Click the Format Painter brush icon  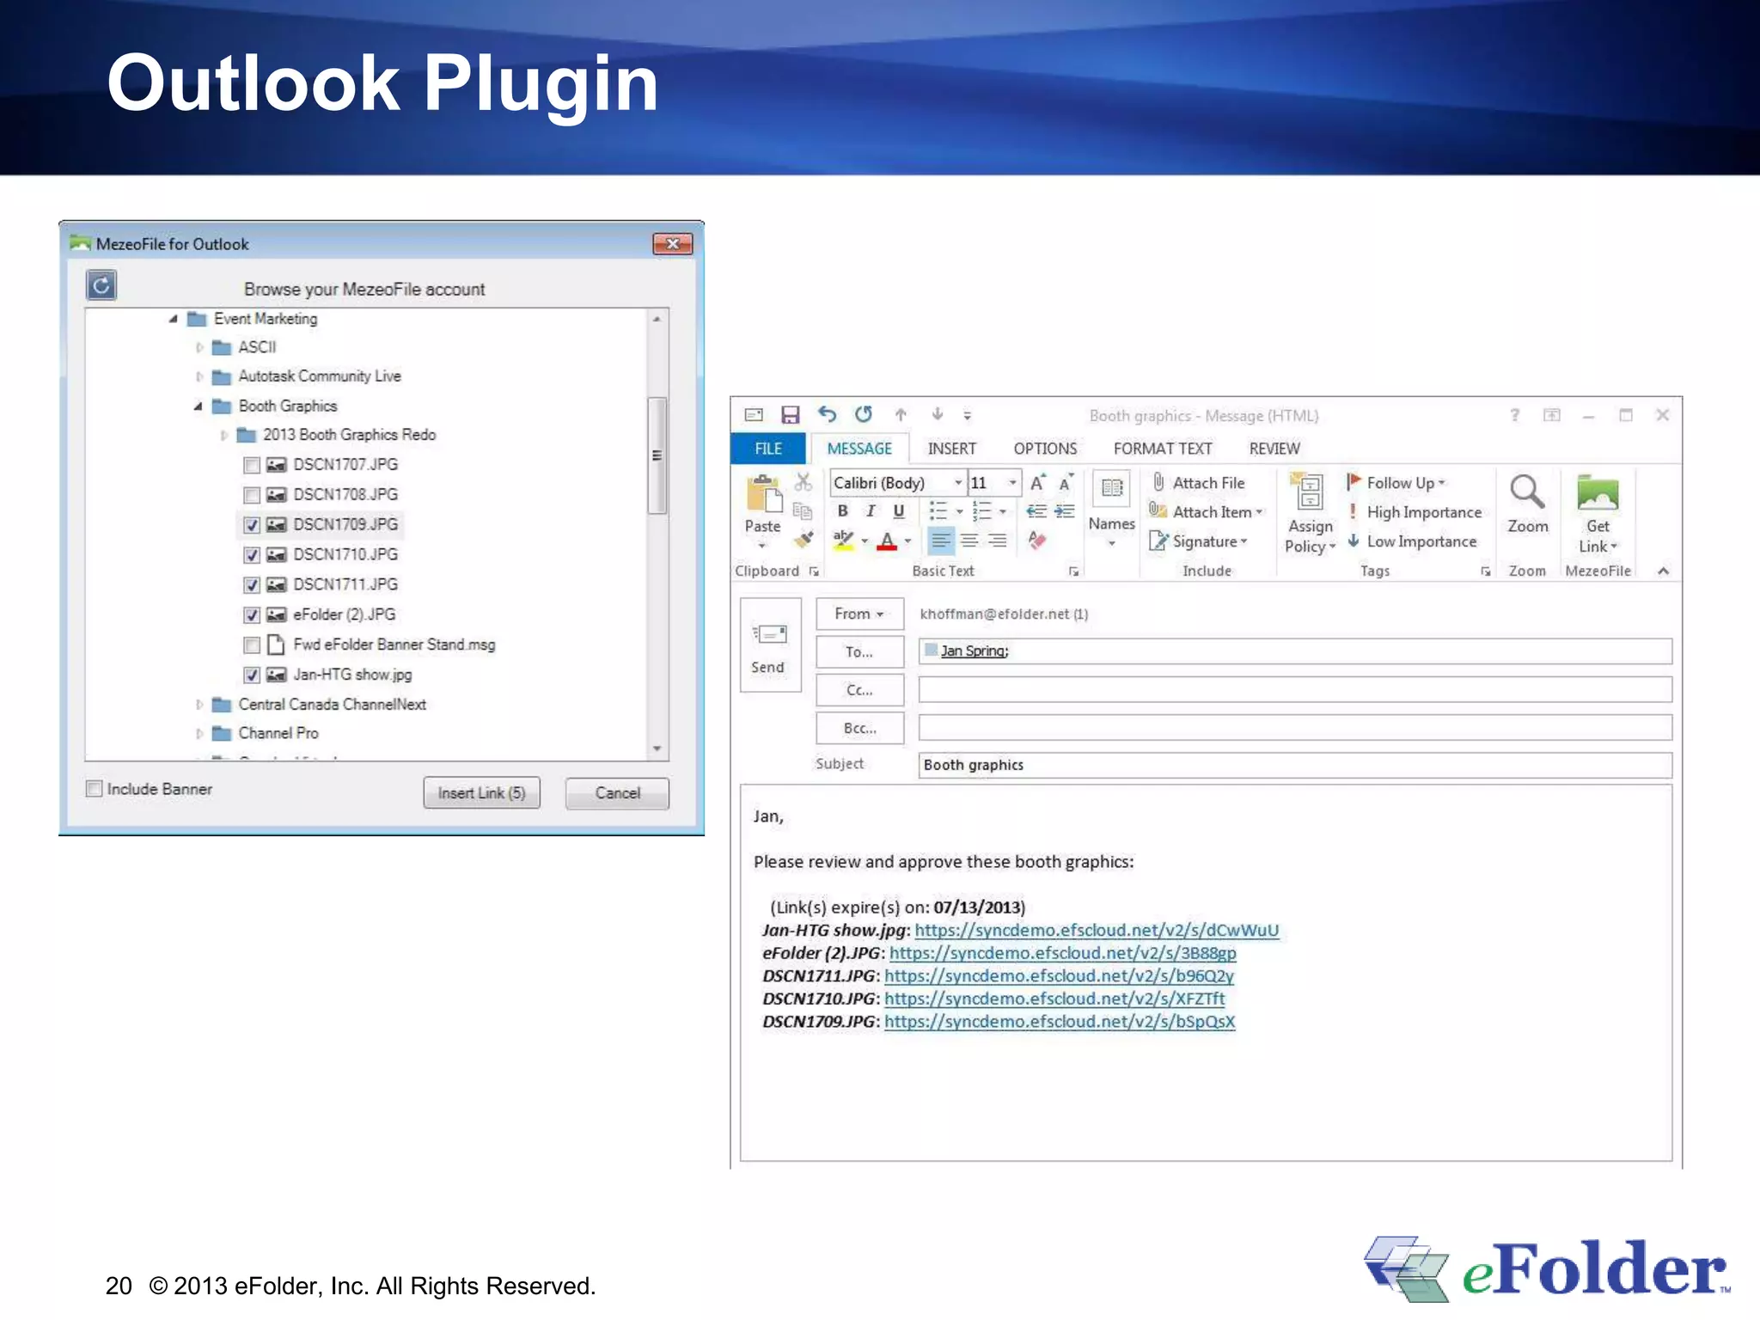[803, 540]
